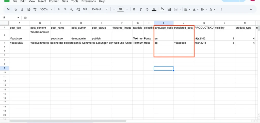Open the fill color bucket
260x123 pixels.
coord(162,9)
